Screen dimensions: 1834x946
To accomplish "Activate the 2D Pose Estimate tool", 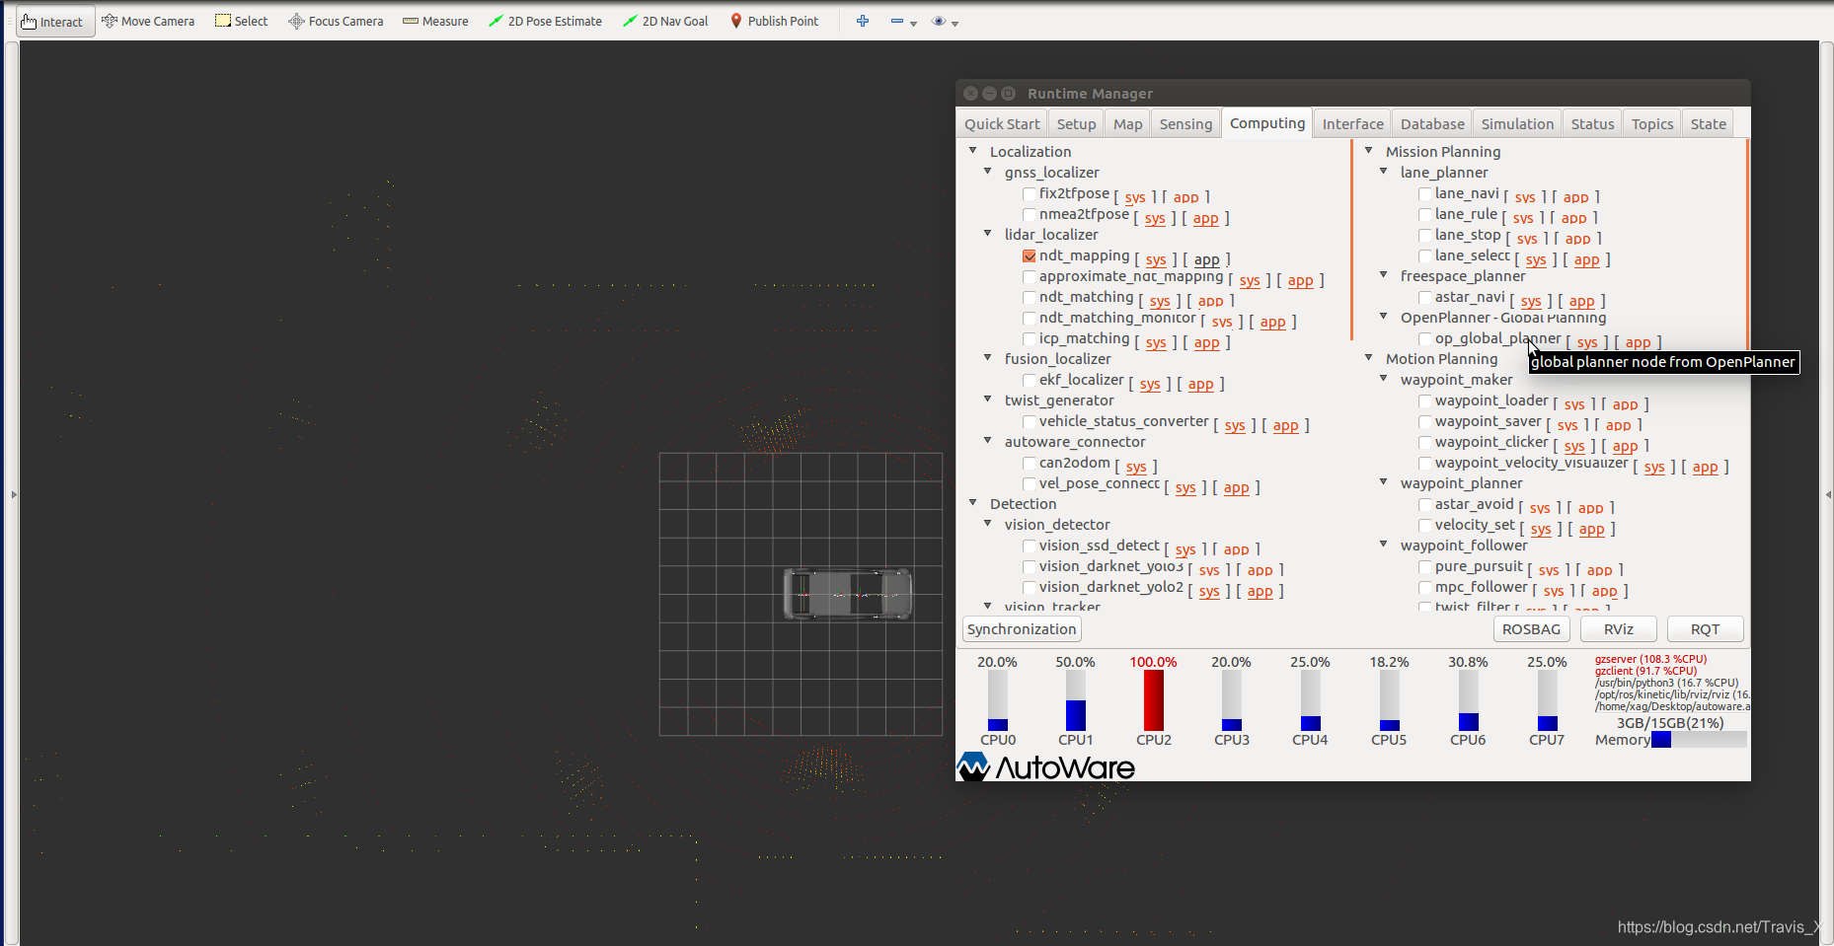I will click(545, 22).
